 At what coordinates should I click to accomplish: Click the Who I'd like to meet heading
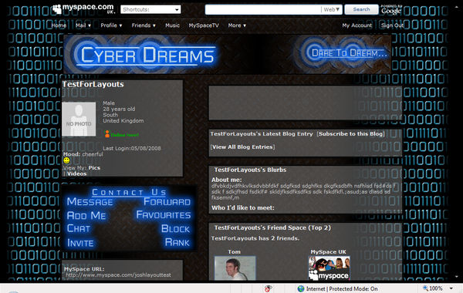243,207
